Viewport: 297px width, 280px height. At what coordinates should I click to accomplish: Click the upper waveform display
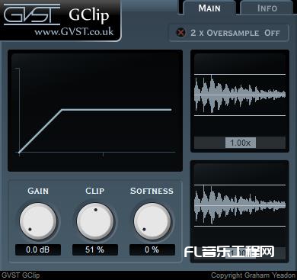pos(240,95)
